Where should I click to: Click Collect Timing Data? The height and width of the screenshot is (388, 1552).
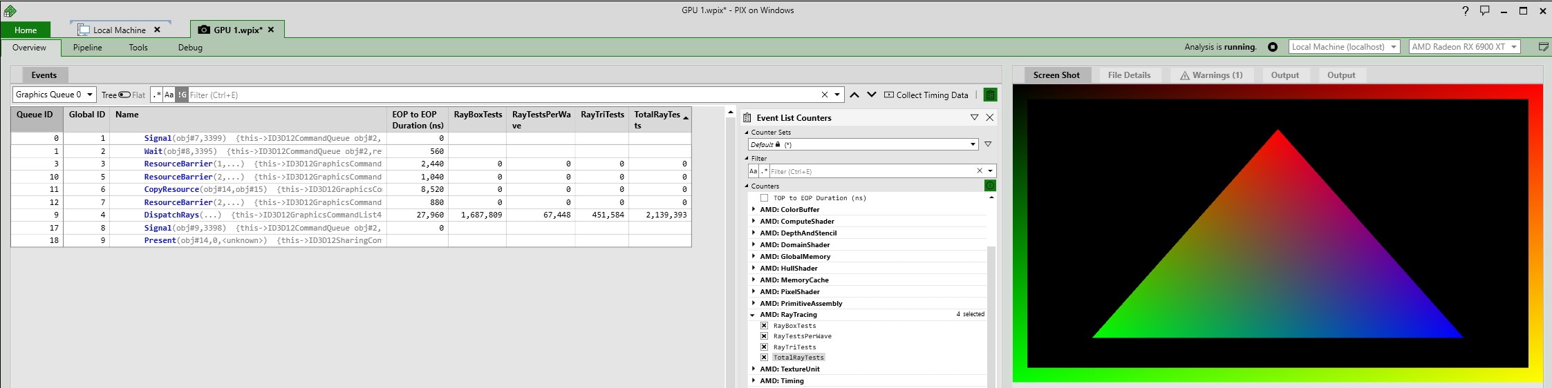click(x=926, y=95)
